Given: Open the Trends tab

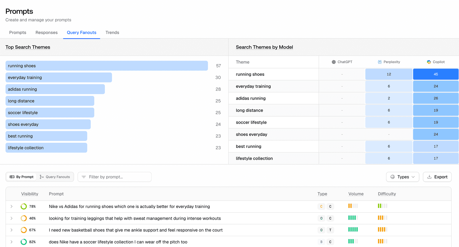Looking at the screenshot, I should (112, 32).
